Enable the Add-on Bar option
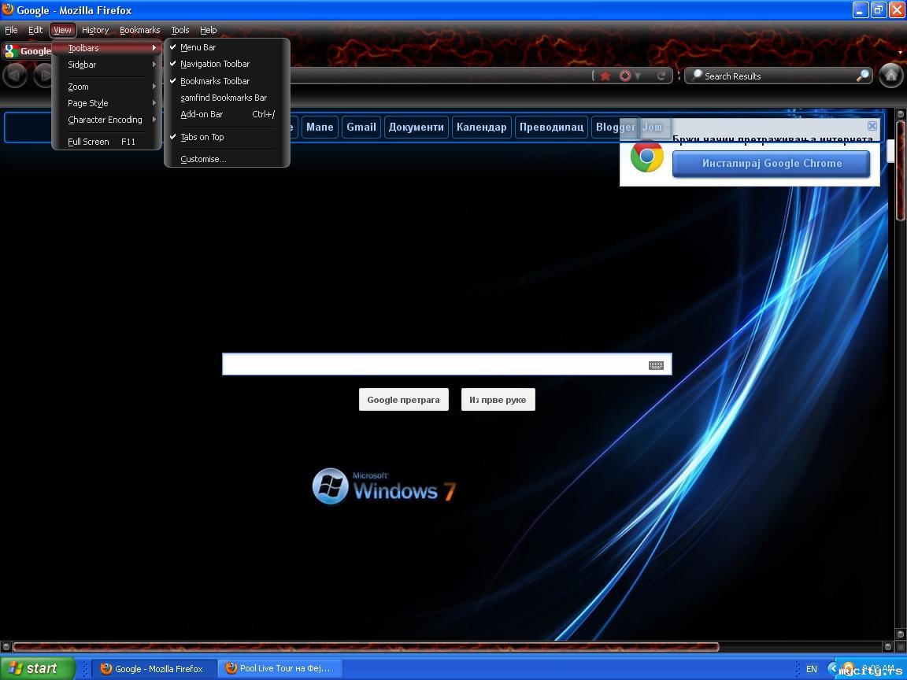The width and height of the screenshot is (907, 680). pyautogui.click(x=226, y=114)
